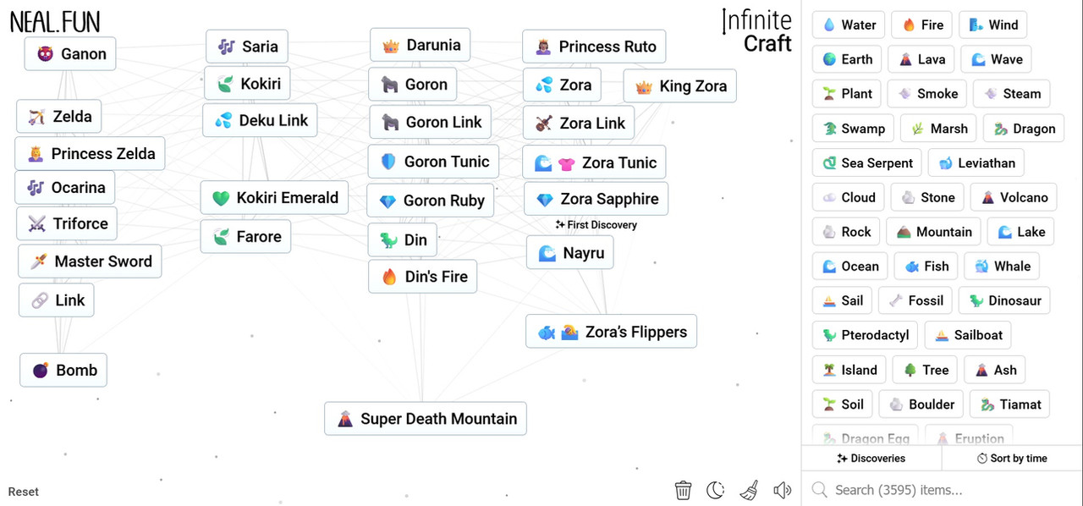Pick the Princess Zelda element
The width and height of the screenshot is (1083, 506).
tap(90, 154)
